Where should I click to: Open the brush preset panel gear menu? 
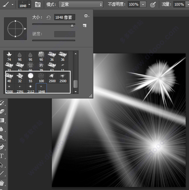[87, 16]
